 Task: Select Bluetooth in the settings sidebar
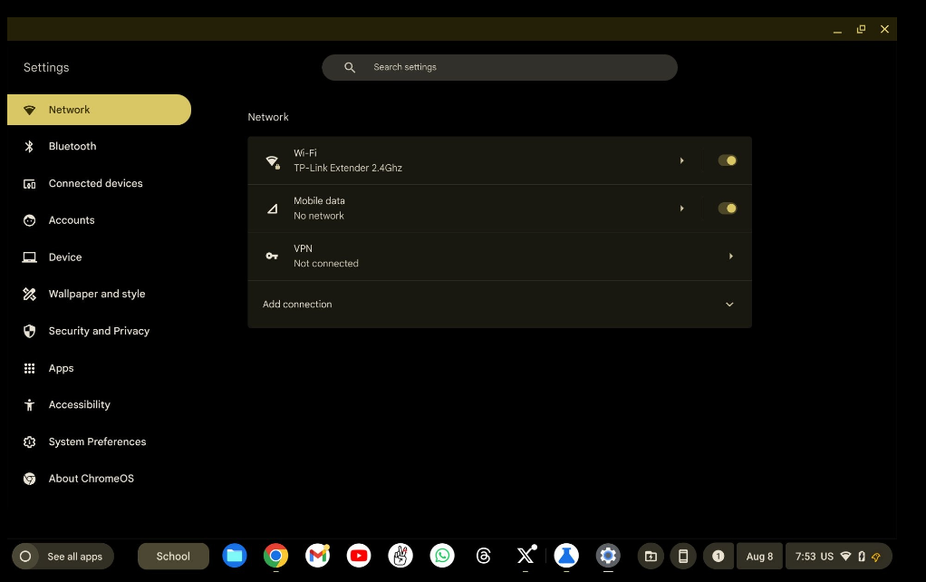click(72, 146)
